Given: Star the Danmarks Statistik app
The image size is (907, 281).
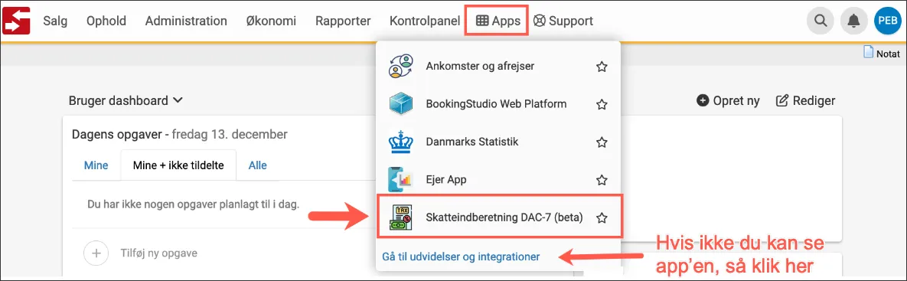Looking at the screenshot, I should coord(602,142).
